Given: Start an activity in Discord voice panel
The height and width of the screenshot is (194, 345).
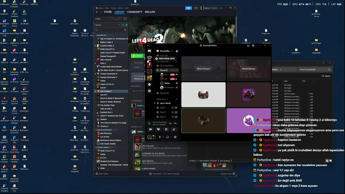Looking at the screenshot, I should 166,129.
